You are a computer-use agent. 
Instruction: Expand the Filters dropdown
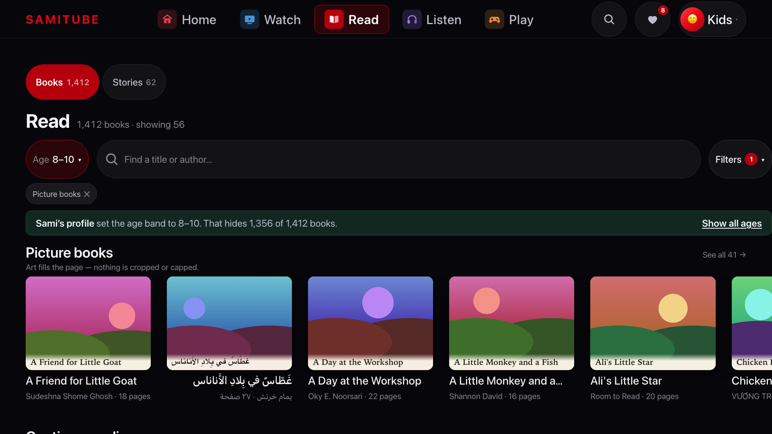pos(740,159)
